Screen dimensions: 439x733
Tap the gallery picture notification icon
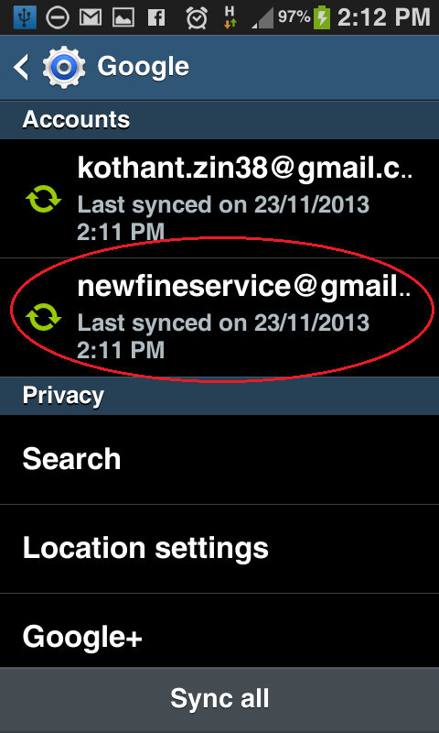coord(123,17)
